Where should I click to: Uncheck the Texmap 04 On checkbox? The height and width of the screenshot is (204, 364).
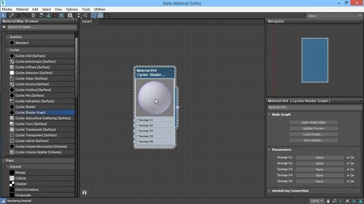click(348, 175)
